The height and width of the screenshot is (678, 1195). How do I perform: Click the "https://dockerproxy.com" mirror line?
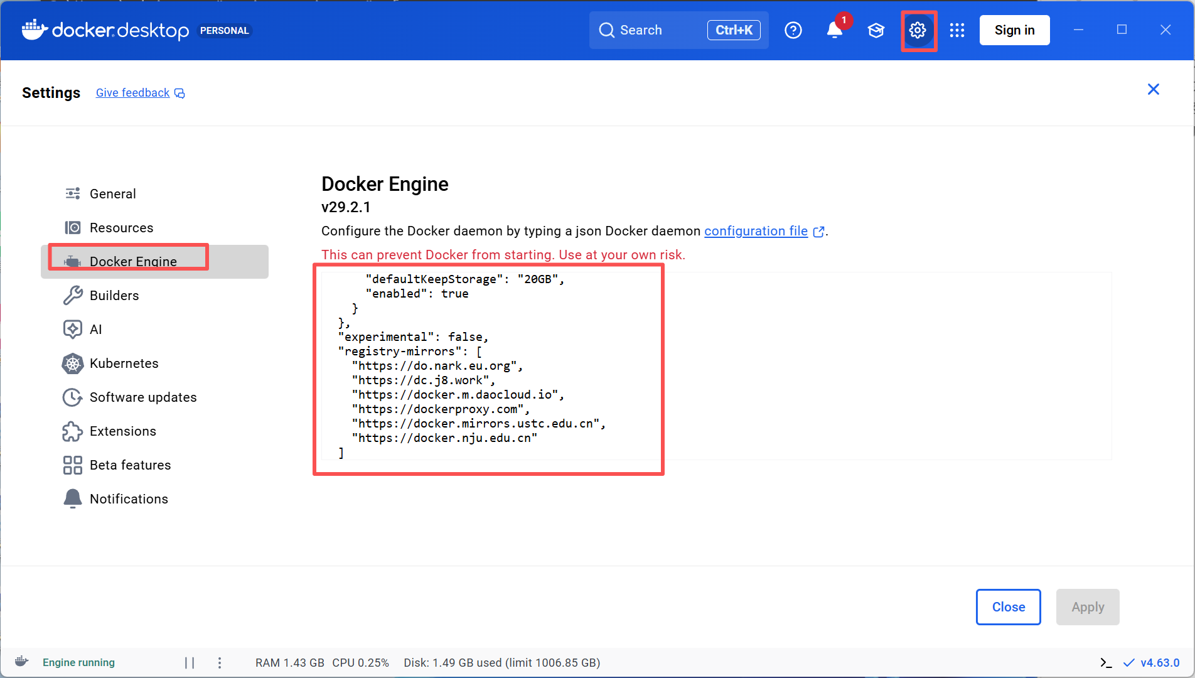(441, 409)
